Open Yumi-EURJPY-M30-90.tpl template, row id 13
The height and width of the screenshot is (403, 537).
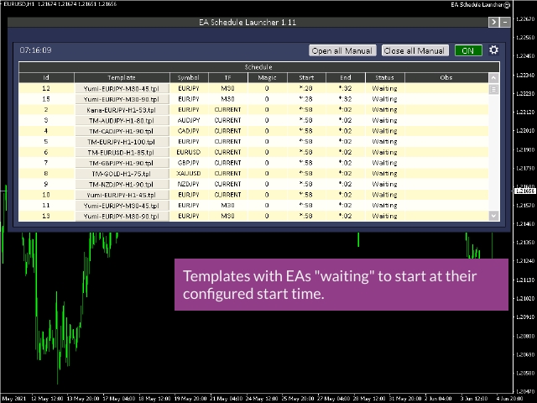coord(122,216)
